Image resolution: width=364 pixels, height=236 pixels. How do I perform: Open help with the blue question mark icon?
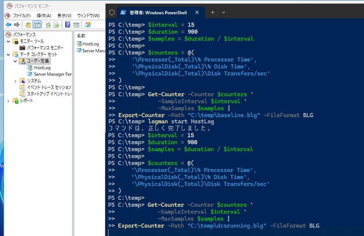(68, 24)
